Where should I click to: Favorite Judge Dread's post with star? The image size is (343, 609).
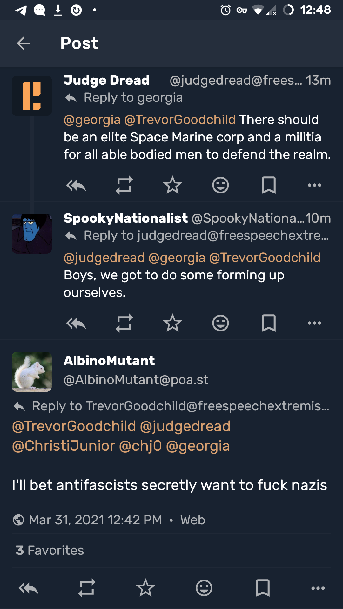point(172,185)
